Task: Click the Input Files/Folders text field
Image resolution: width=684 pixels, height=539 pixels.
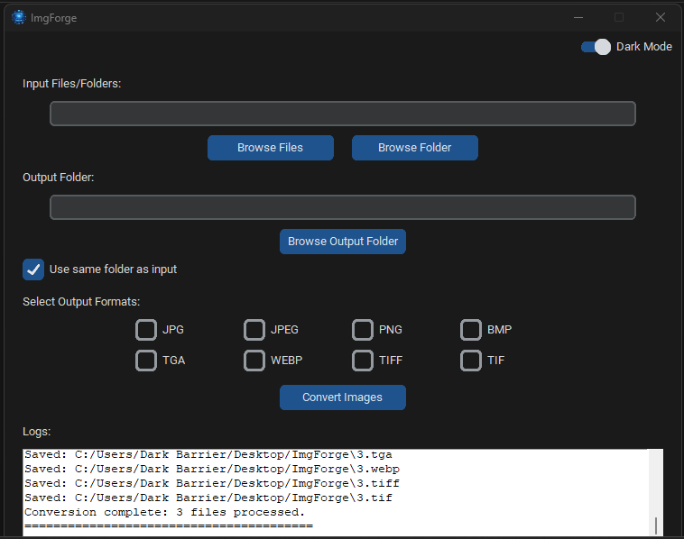Action: click(x=342, y=114)
